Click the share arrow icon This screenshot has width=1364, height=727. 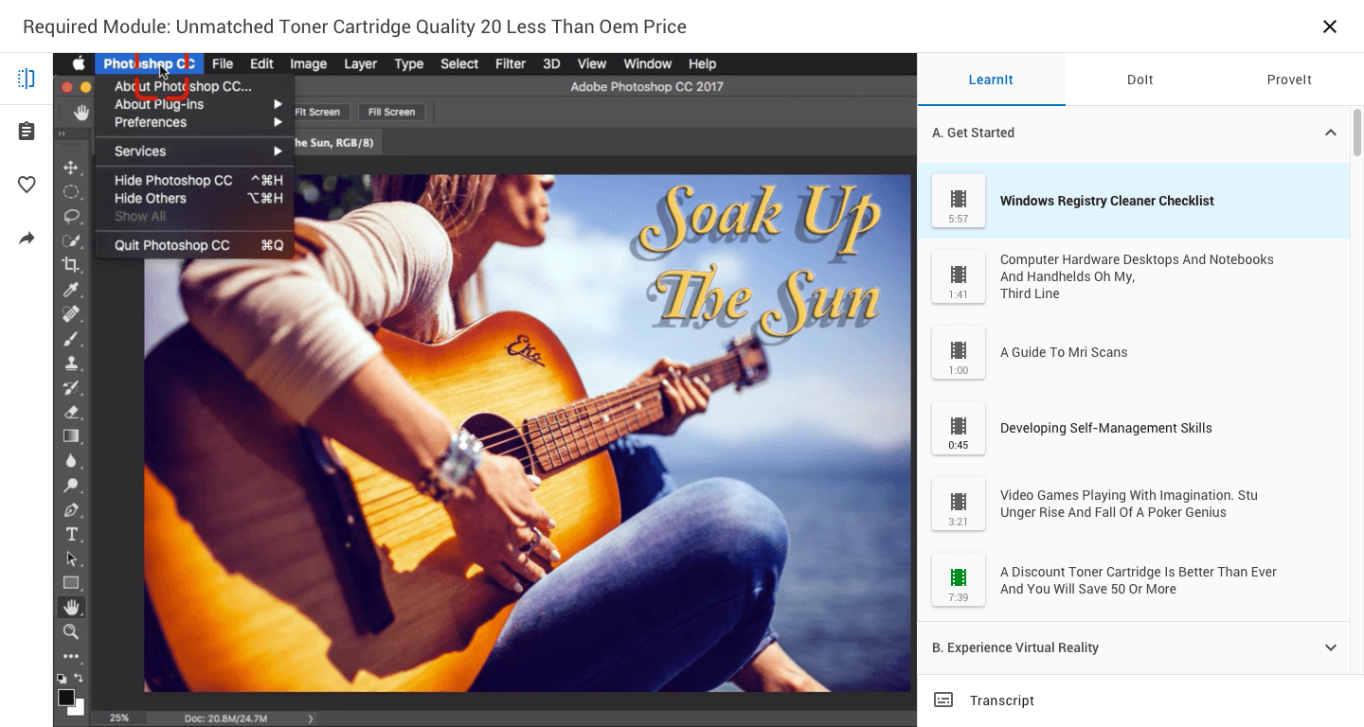coord(27,239)
